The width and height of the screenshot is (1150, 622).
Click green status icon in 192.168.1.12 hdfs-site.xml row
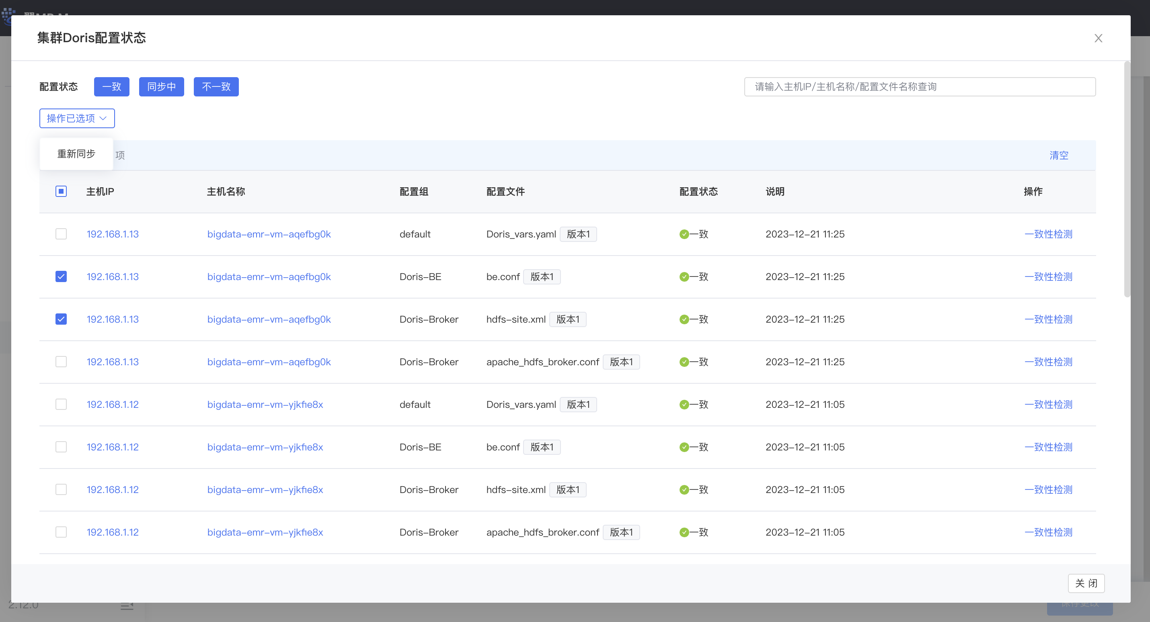tap(684, 490)
